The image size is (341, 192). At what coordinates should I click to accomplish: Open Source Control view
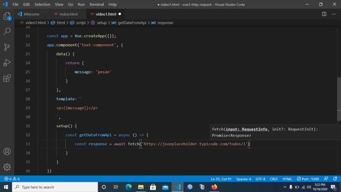pyautogui.click(x=7, y=47)
